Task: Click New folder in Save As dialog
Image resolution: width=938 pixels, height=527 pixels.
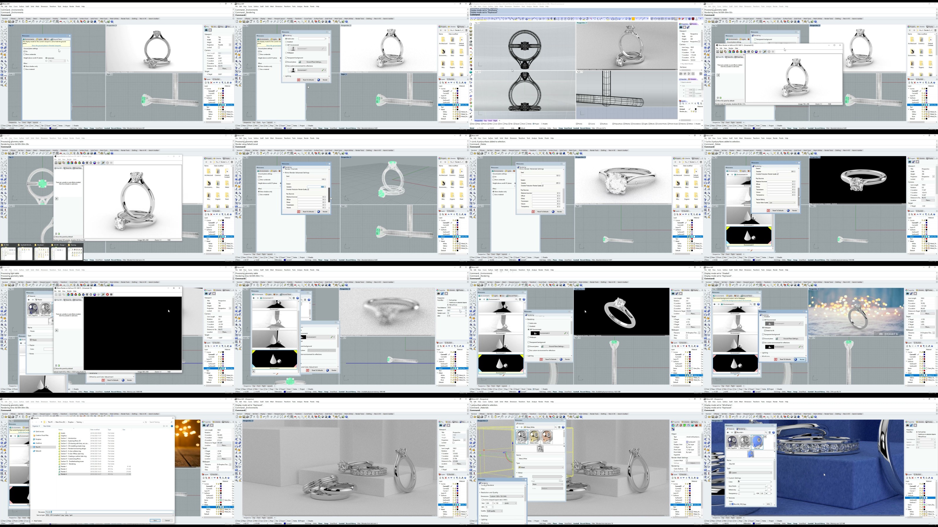Action: tap(47, 426)
